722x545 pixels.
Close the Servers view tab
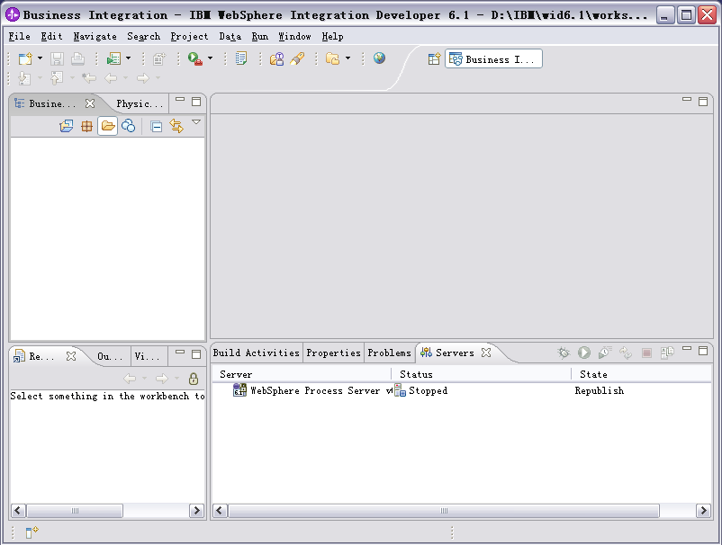pyautogui.click(x=486, y=353)
